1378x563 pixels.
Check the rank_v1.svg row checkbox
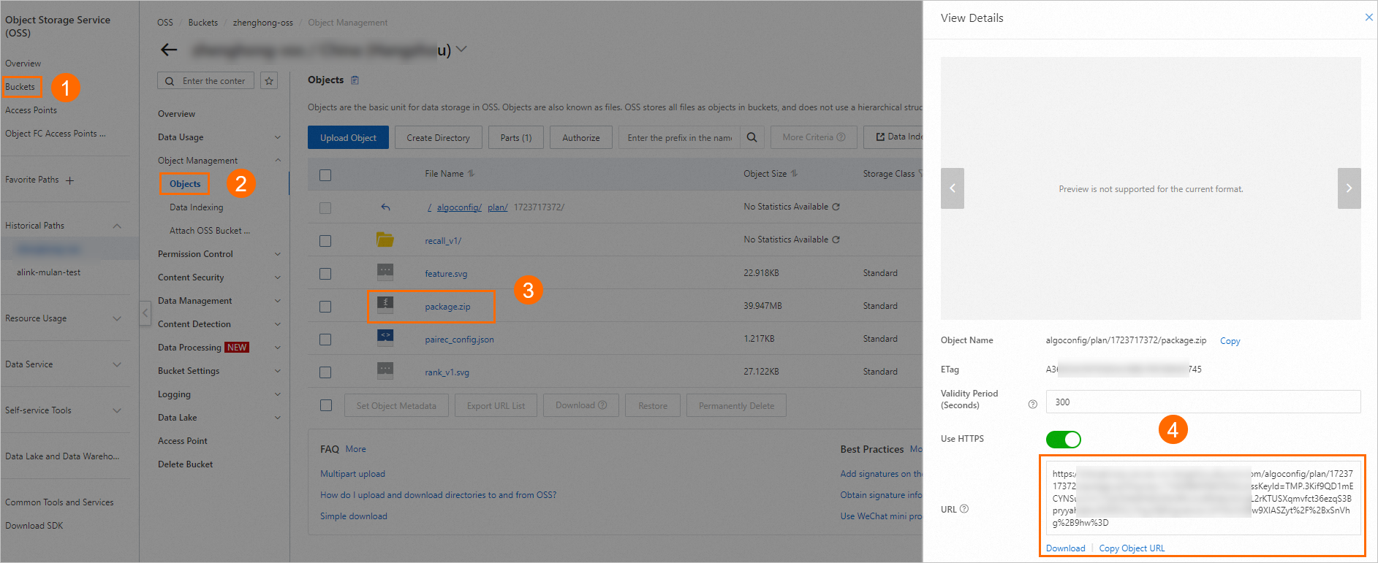click(x=325, y=372)
